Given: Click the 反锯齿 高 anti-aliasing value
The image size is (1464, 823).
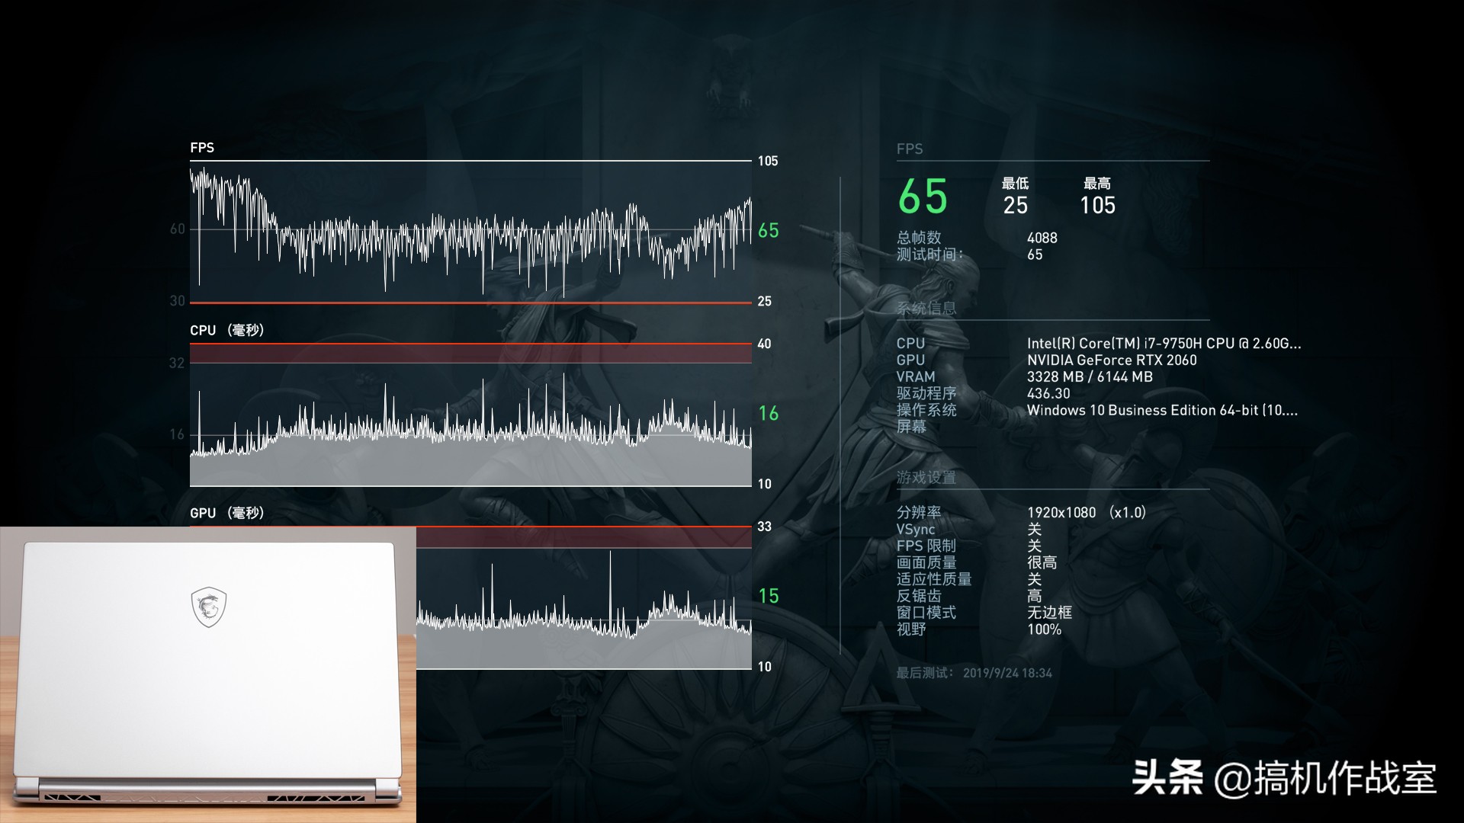Looking at the screenshot, I should 1034,596.
